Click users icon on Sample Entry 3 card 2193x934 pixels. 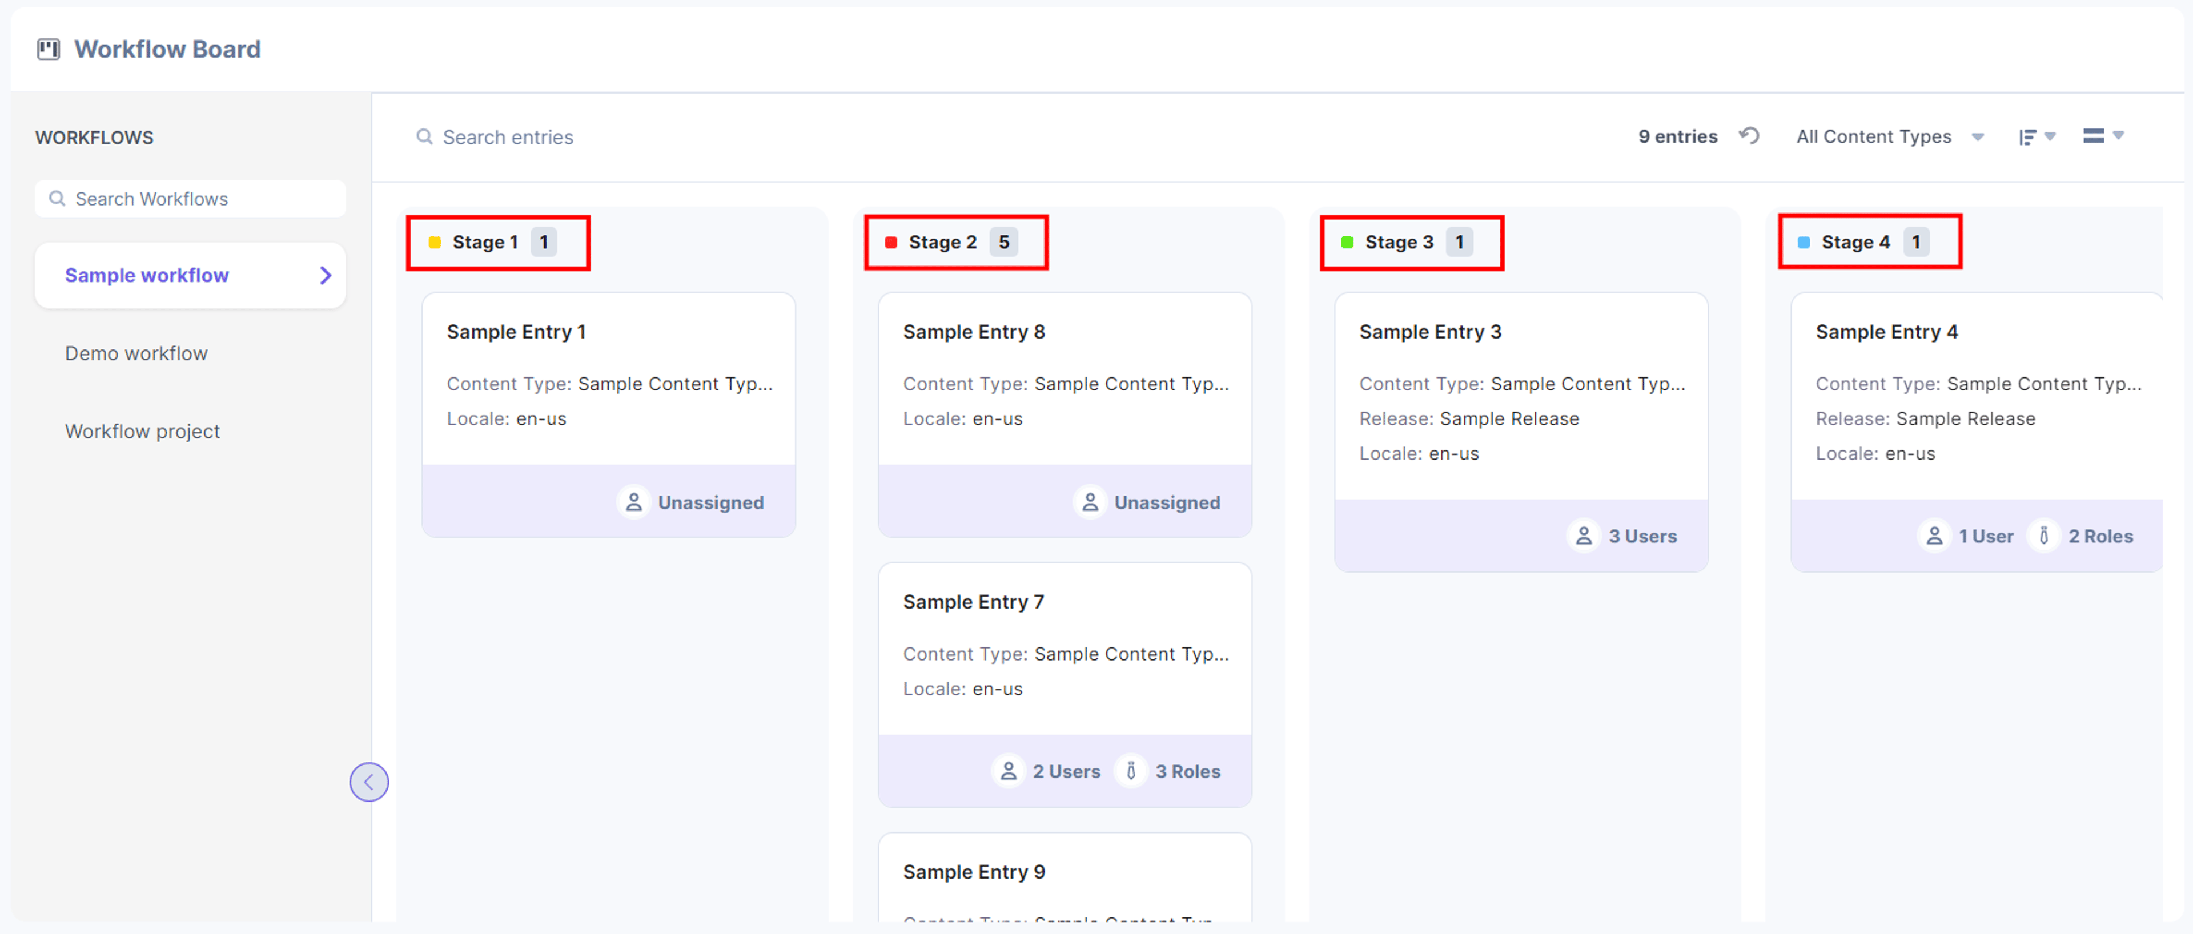click(x=1584, y=537)
